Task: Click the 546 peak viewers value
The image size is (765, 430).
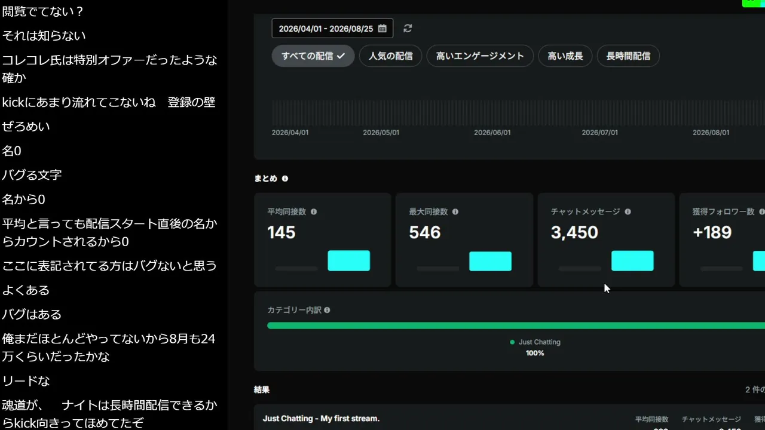Action: click(x=425, y=232)
